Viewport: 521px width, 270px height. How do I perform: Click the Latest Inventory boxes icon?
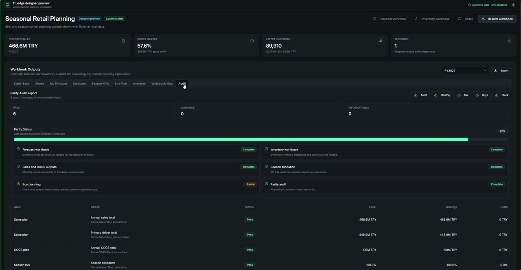click(381, 41)
